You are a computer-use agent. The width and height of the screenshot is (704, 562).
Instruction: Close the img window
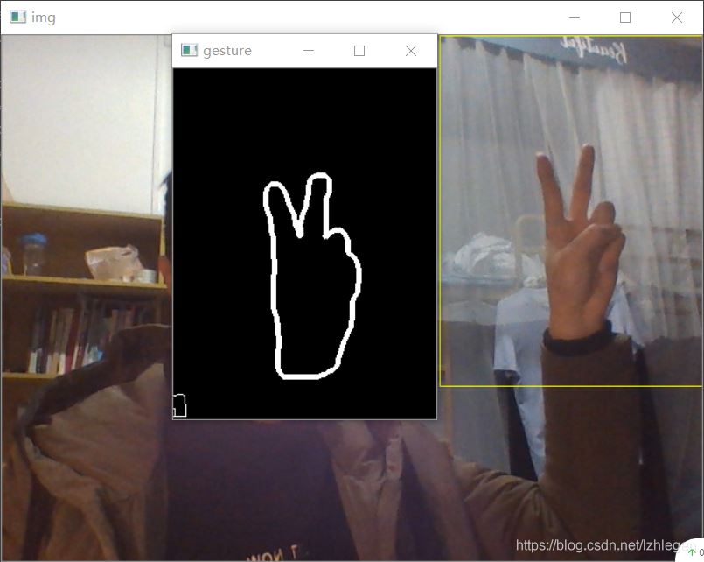click(677, 18)
